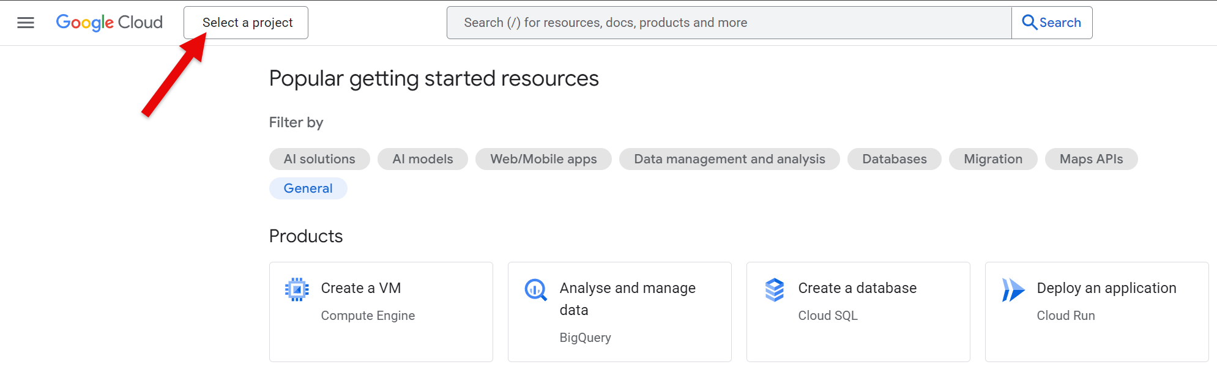Apply the Migration filter chip
This screenshot has height=367, width=1217.
tap(993, 159)
